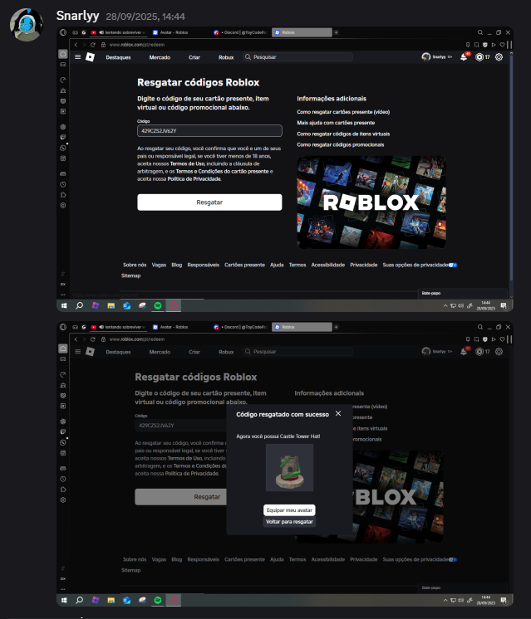Viewport: 531px width, 619px height.
Task: In the first screenshot, click the tab search magnifier in the browser title bar
Action: 480,32
